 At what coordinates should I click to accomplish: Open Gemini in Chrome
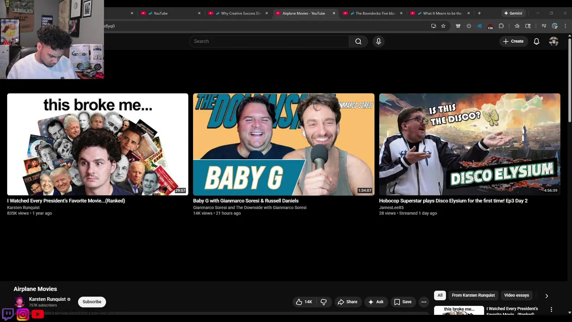513,13
